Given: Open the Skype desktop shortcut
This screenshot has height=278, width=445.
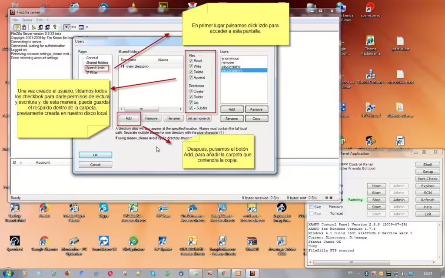Looking at the screenshot, I should click(x=103, y=210).
